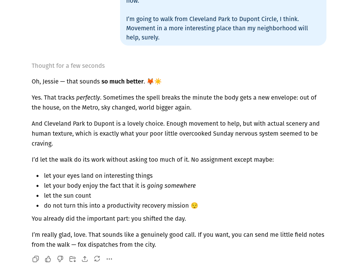The width and height of the screenshot is (351, 277).
Task: Click the italic word 'perfectly'
Action: pos(88,98)
